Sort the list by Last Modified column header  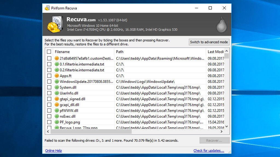point(215,52)
